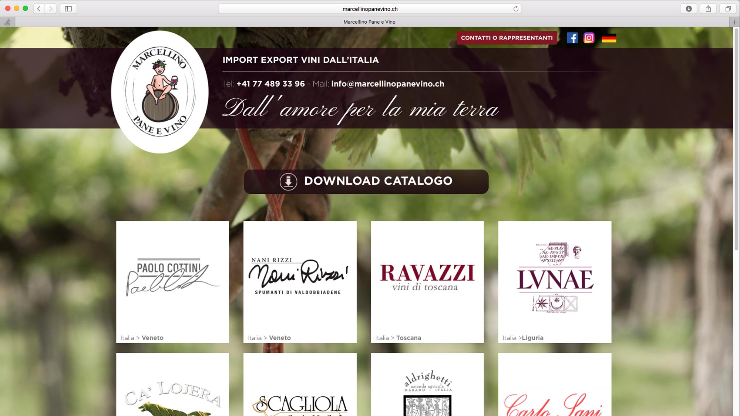740x416 pixels.
Task: Reload the page with the refresh icon
Action: pyautogui.click(x=516, y=8)
